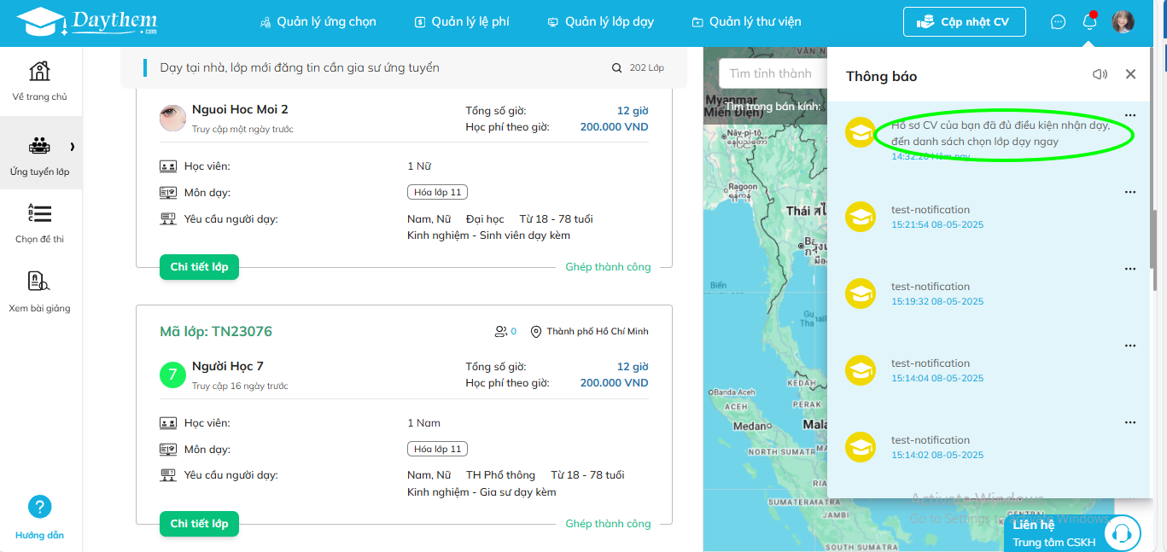
Task: Open options for notification at 15:14:04
Action: point(1130,346)
